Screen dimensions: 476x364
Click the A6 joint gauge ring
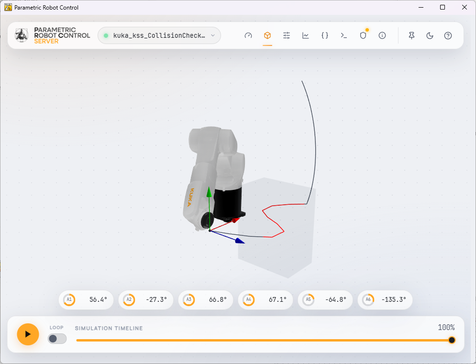[368, 299]
